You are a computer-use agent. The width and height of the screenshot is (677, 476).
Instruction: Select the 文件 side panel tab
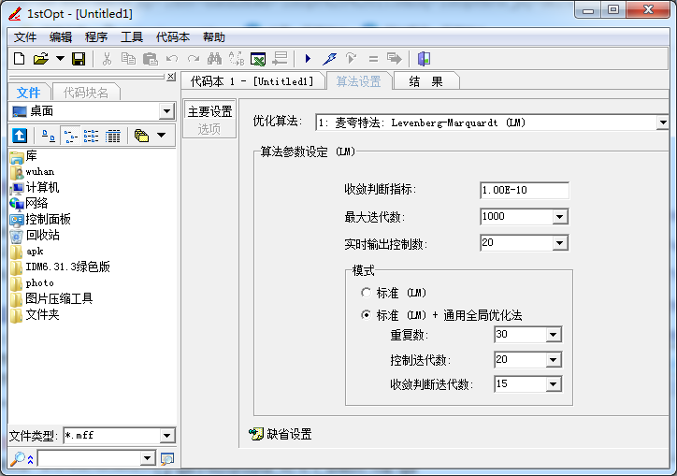[x=28, y=93]
